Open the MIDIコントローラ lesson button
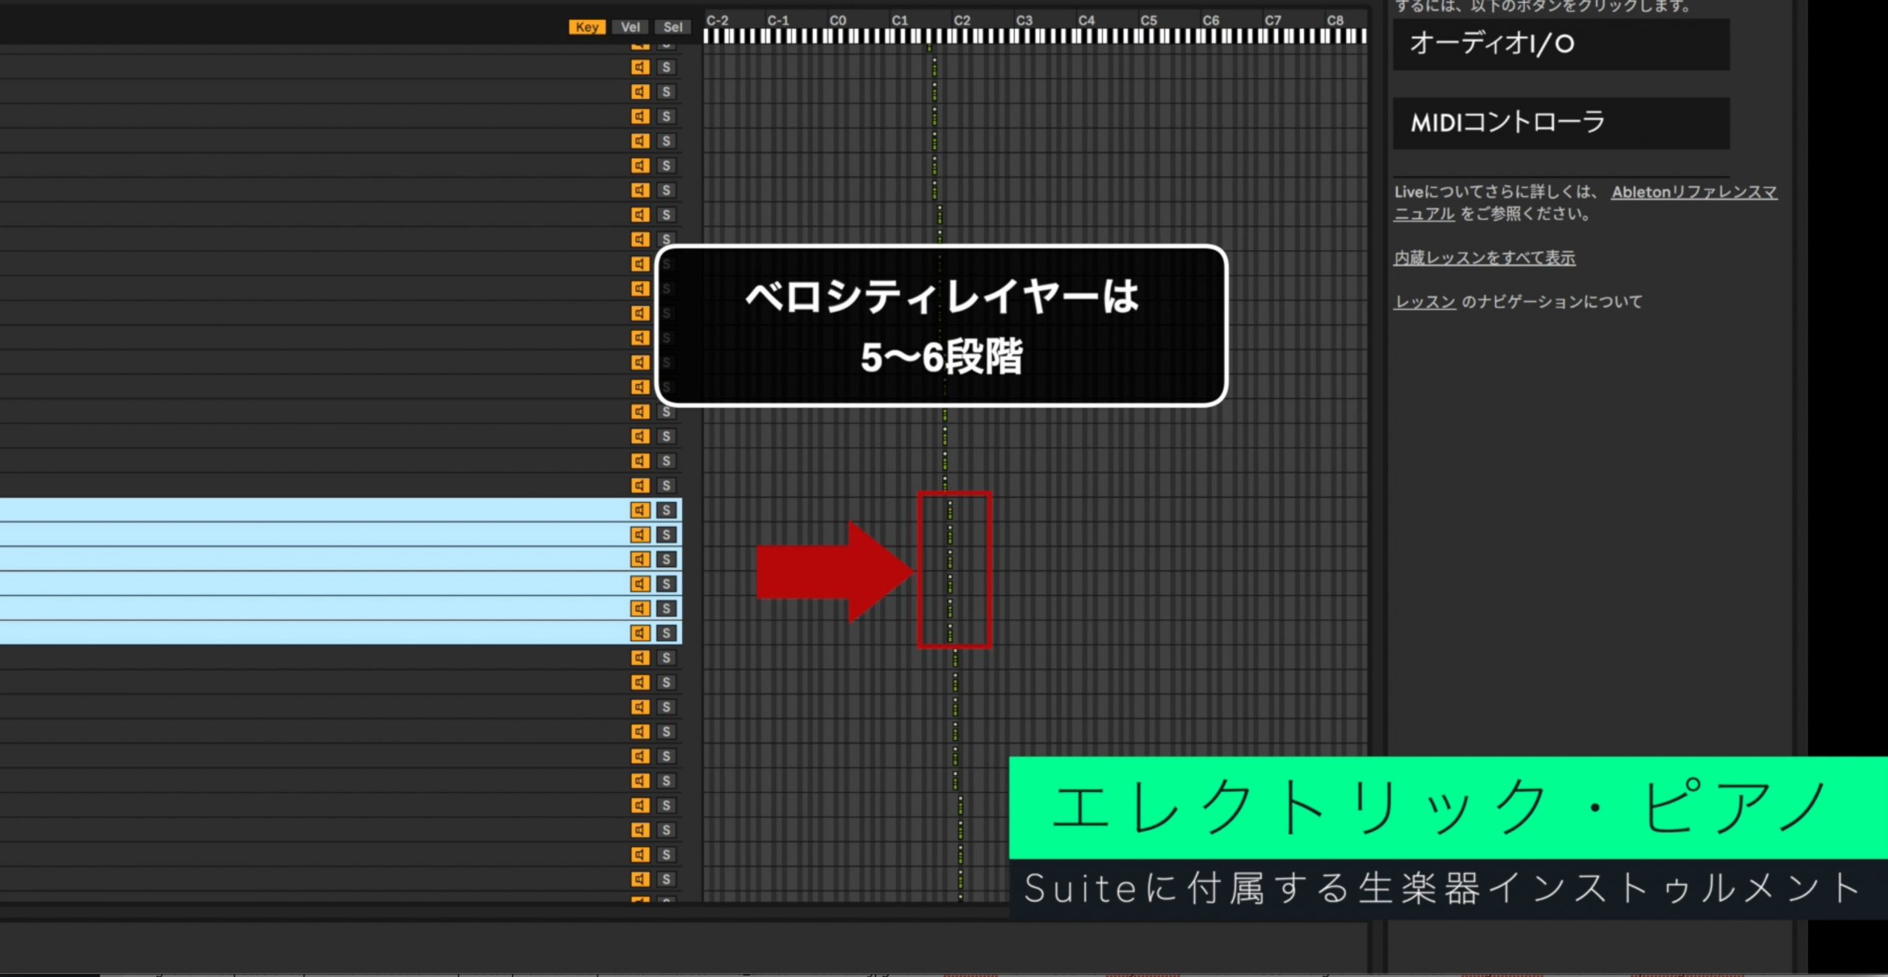 pyautogui.click(x=1561, y=123)
